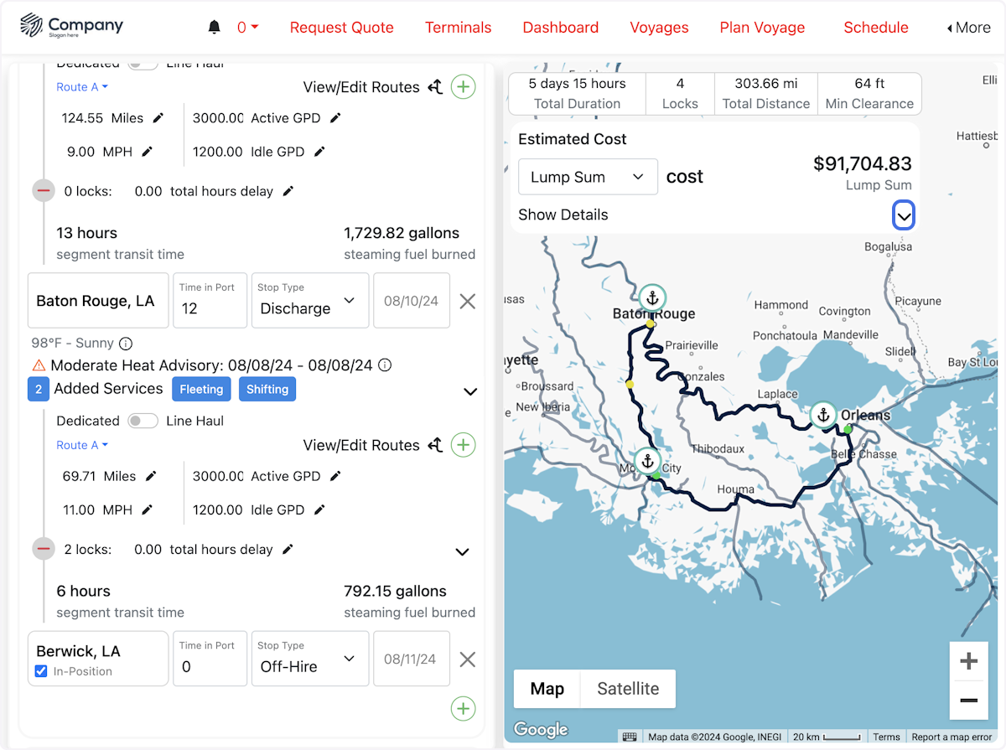Zoom in on the map
Image resolution: width=1006 pixels, height=750 pixels.
tap(968, 662)
